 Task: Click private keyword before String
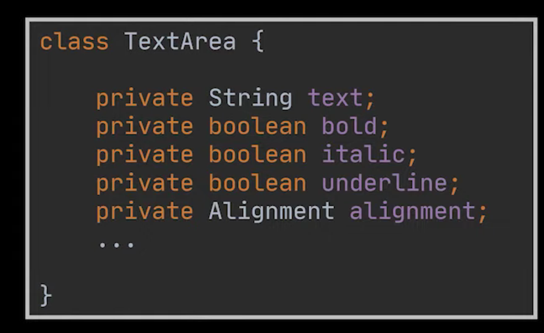point(145,99)
